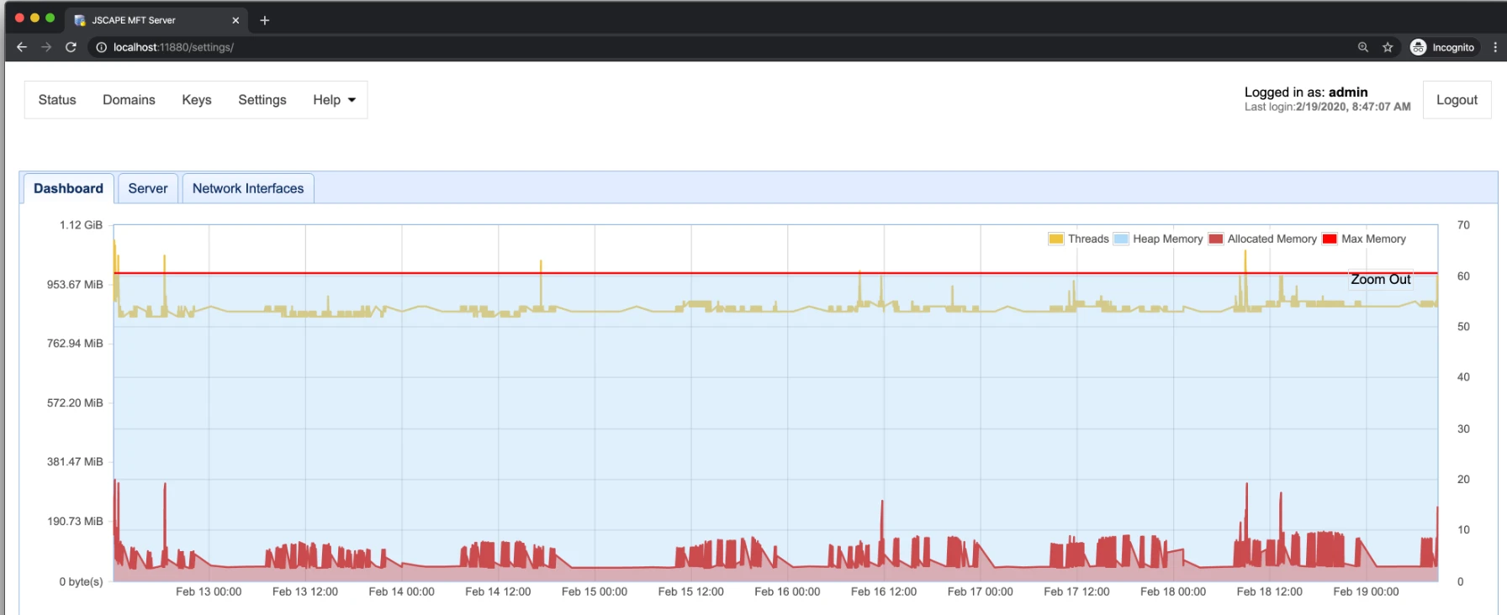
Task: Open a new browser tab with plus
Action: pyautogui.click(x=265, y=20)
